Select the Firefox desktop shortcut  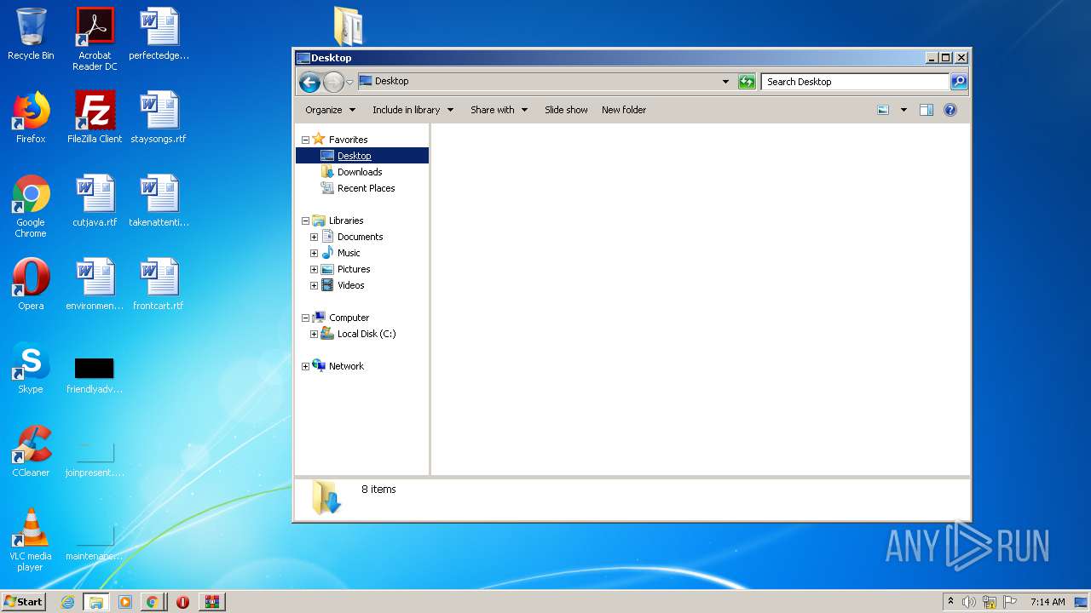pyautogui.click(x=31, y=117)
